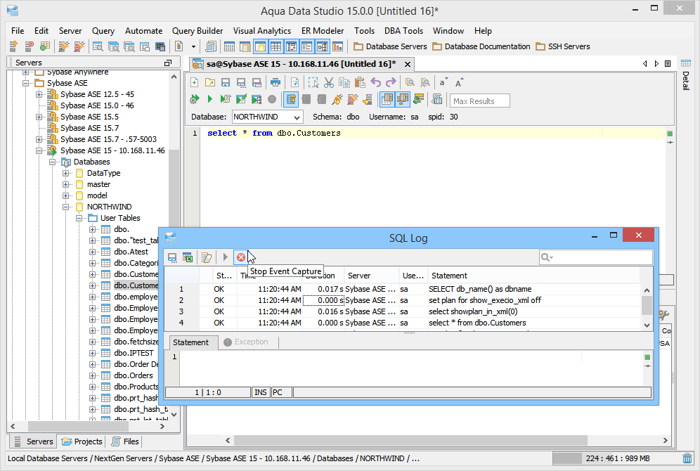700x471 pixels.
Task: Click the Max Results input field
Action: point(479,101)
